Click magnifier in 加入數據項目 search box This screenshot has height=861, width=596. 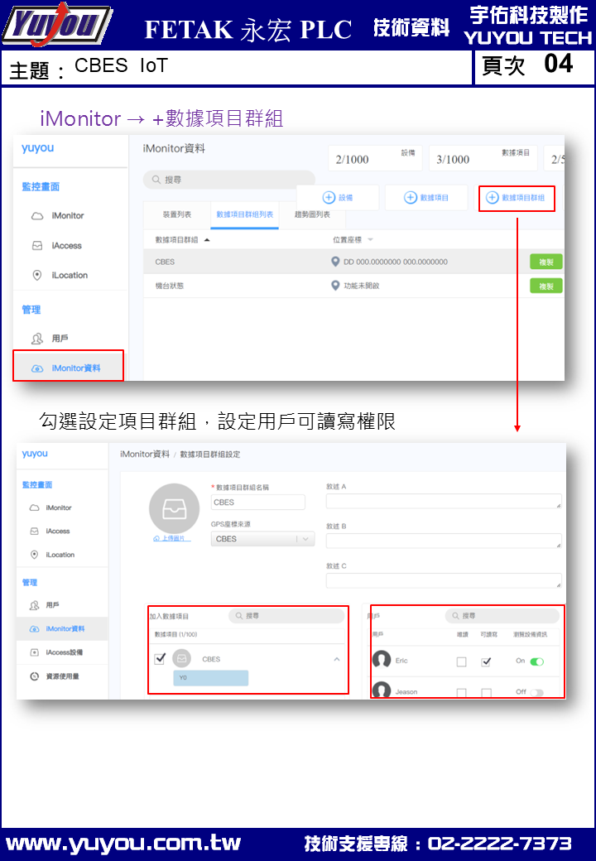click(x=239, y=616)
